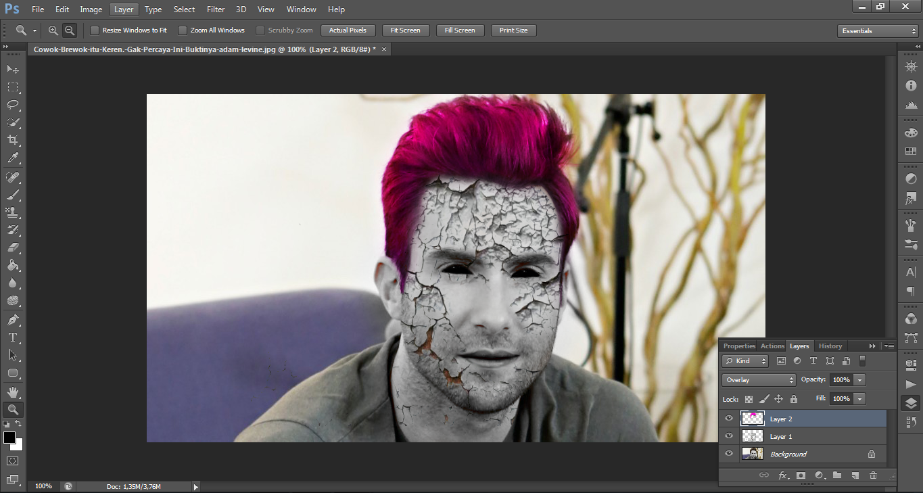Open the Opacity slider dropdown arrow
The height and width of the screenshot is (493, 923).
[859, 380]
